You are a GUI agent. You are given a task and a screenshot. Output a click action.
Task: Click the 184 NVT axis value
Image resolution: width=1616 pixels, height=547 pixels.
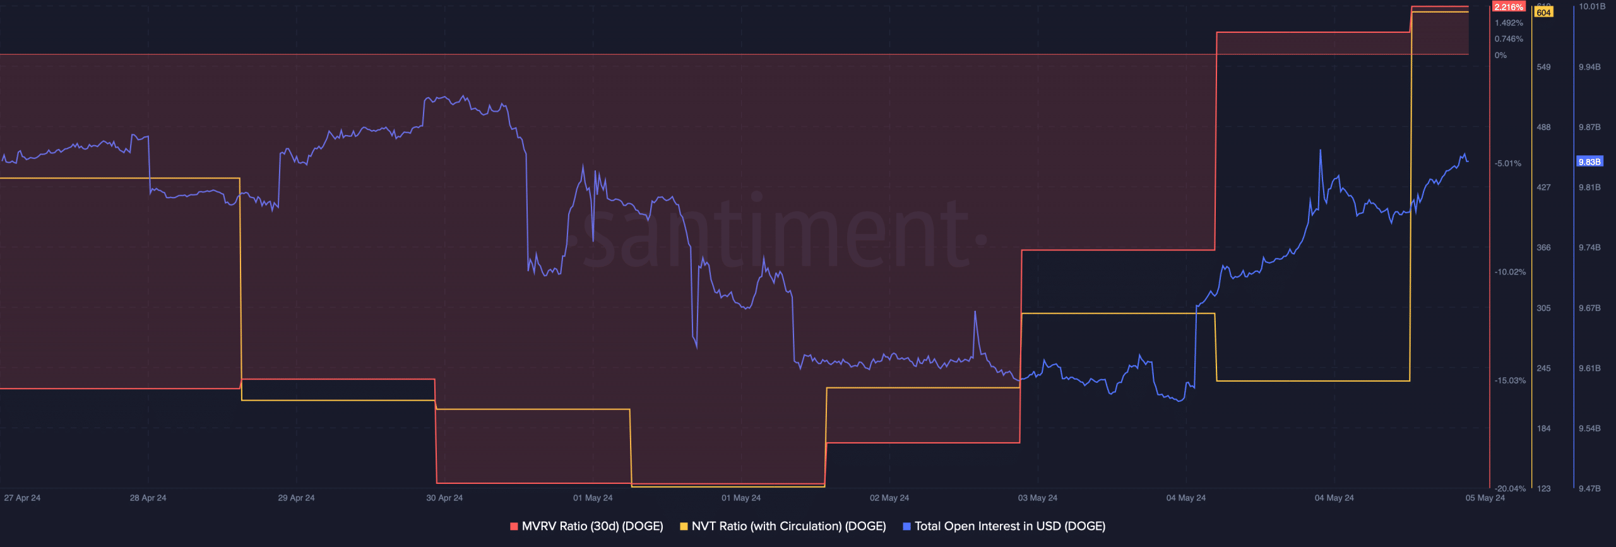[1543, 428]
